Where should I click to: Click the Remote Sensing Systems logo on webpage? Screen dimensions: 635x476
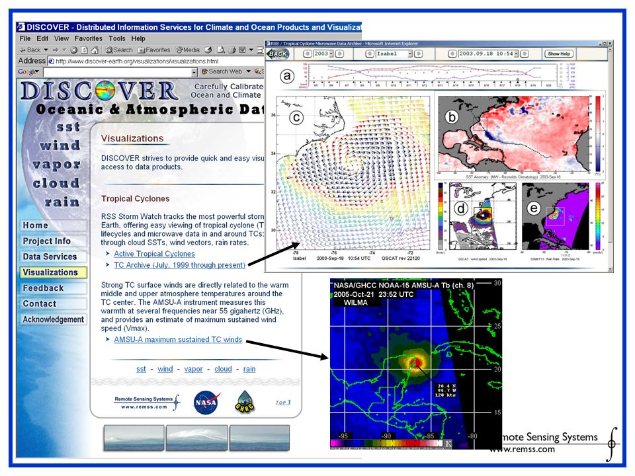point(147,403)
